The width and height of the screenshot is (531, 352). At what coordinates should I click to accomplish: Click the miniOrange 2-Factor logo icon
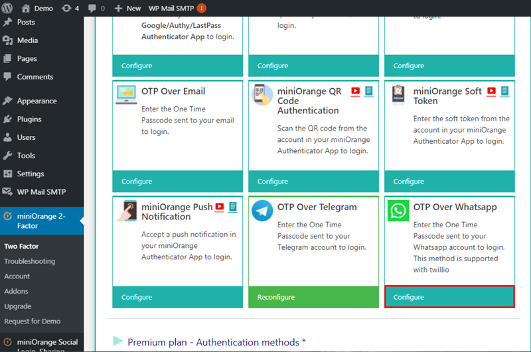coord(7,216)
